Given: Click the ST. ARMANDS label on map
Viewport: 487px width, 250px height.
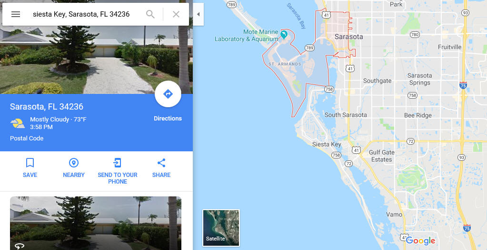Looking at the screenshot, I should click(x=285, y=64).
